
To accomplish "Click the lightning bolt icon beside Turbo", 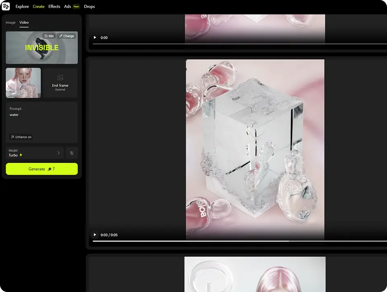I will point(21,155).
